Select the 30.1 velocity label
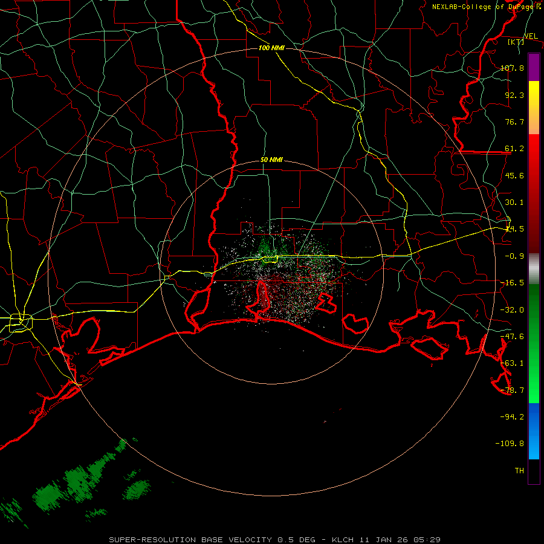This screenshot has width=544, height=544. [514, 202]
